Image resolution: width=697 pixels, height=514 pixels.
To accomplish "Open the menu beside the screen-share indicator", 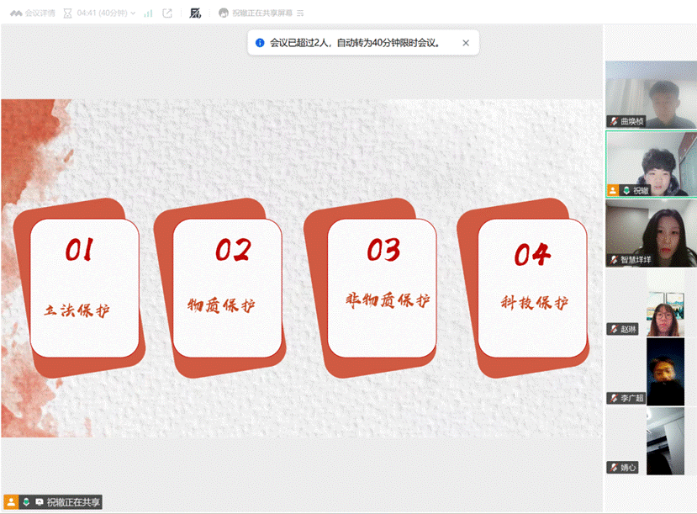I will pyautogui.click(x=300, y=13).
